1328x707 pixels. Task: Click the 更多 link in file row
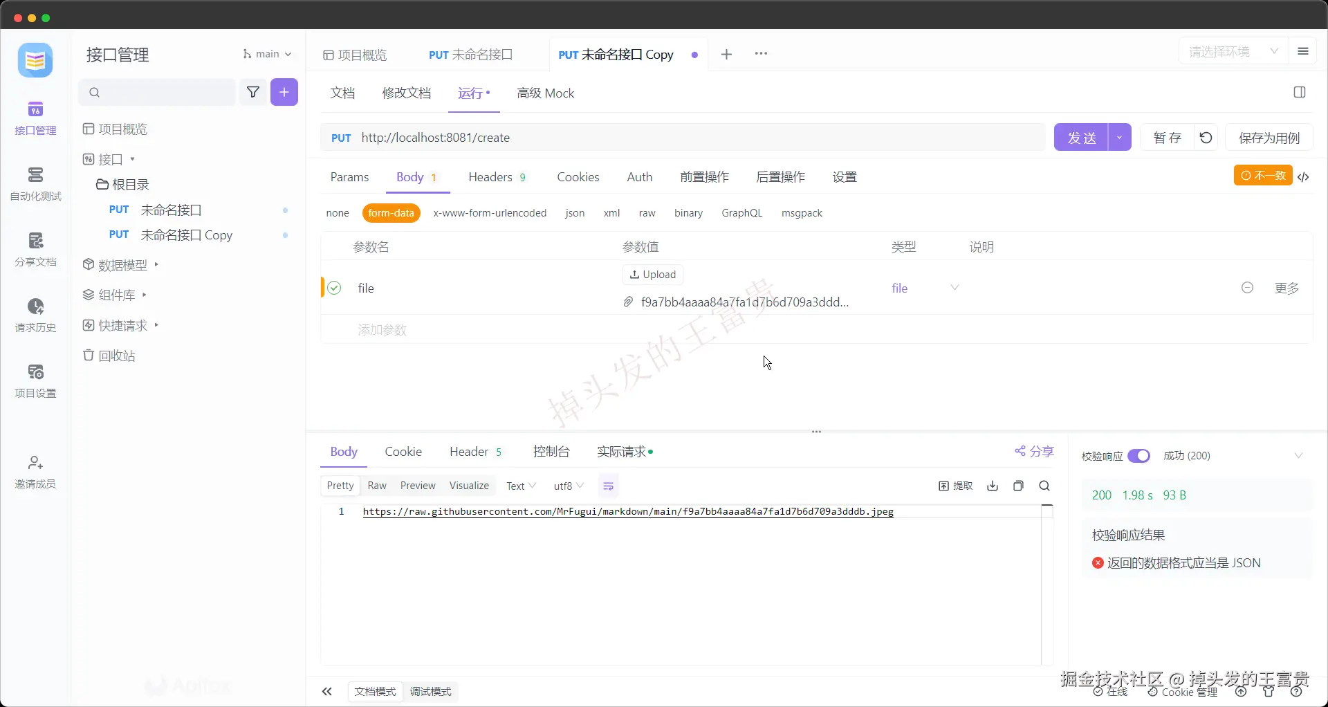point(1286,288)
